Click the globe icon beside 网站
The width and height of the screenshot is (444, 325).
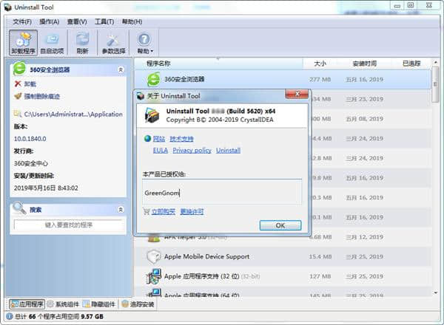[147, 138]
